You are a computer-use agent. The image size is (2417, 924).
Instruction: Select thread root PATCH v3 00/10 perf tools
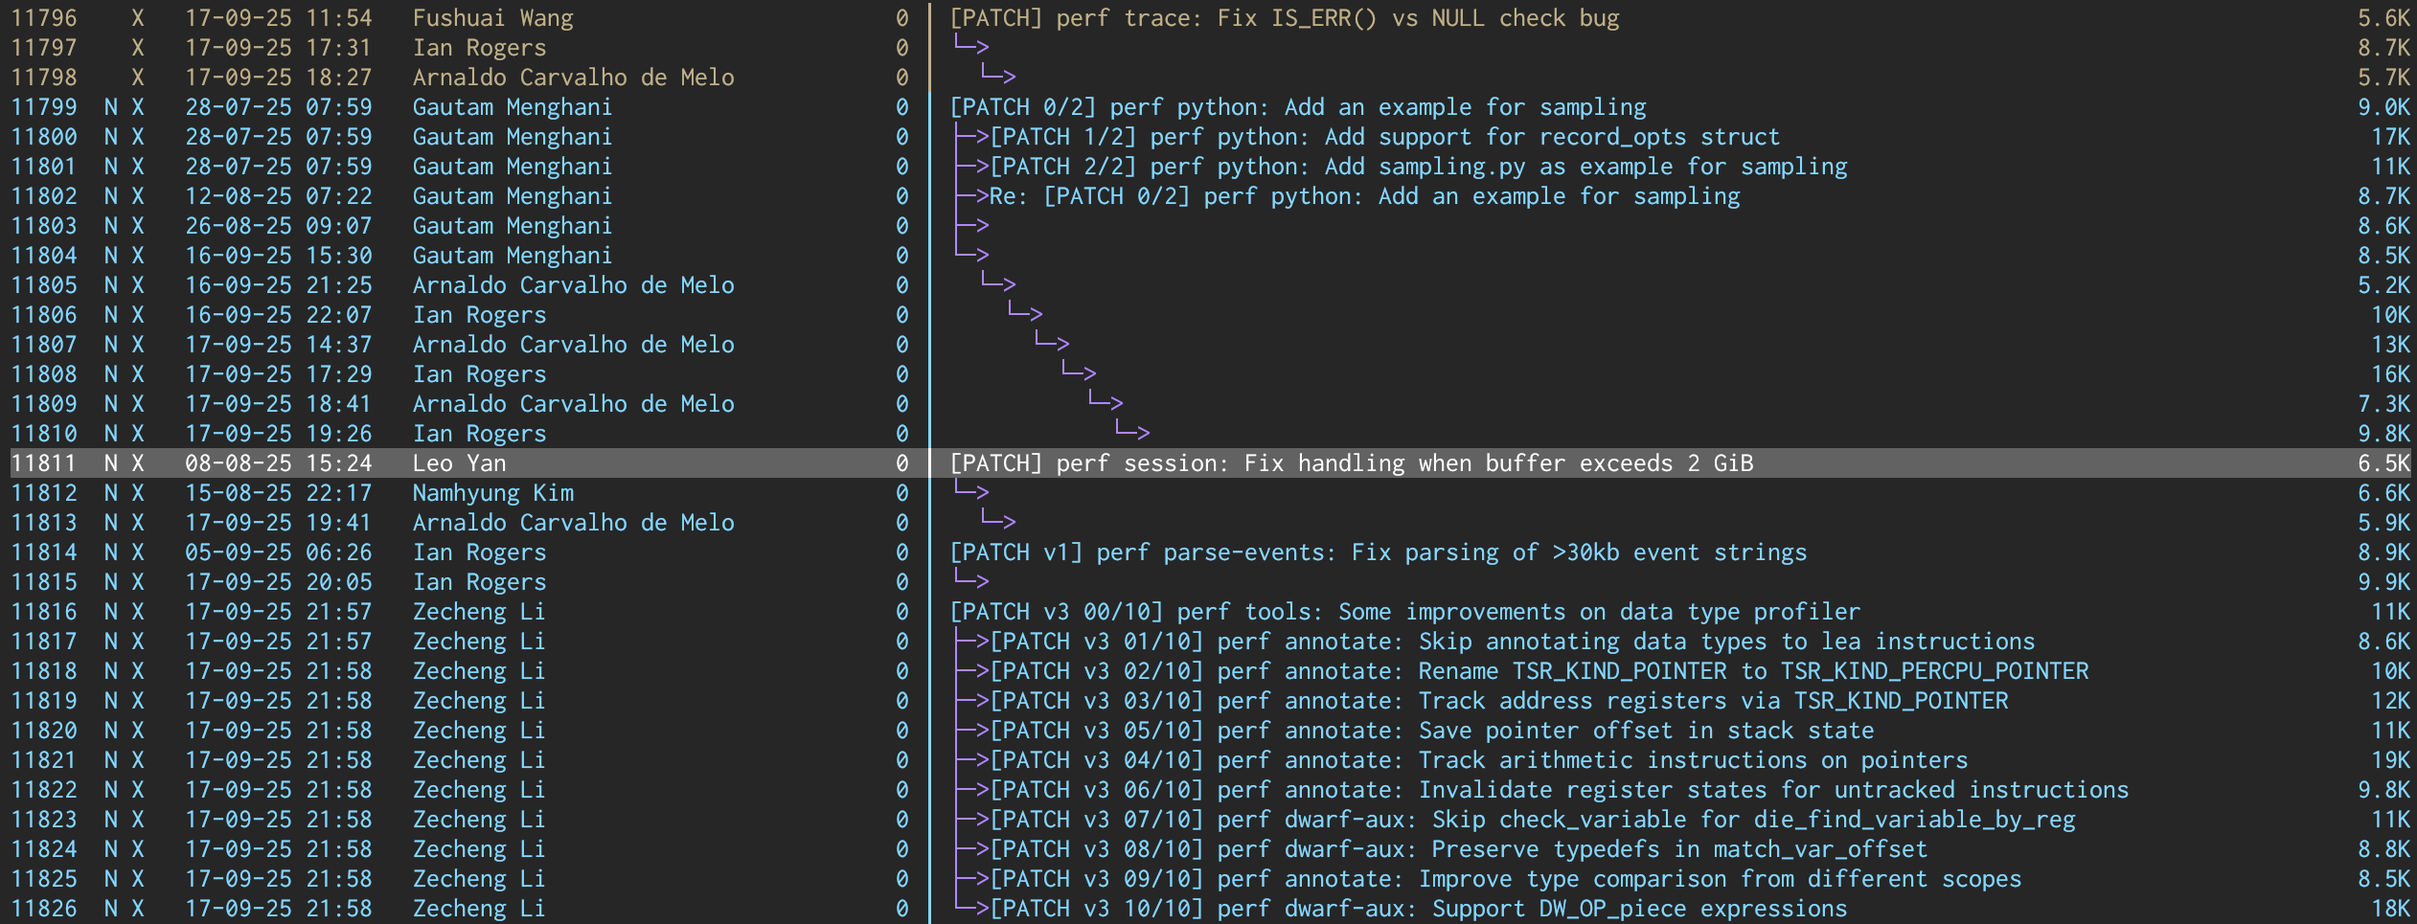coord(1404,612)
